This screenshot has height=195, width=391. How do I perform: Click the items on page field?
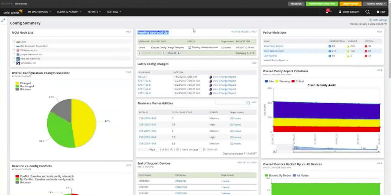202,149
